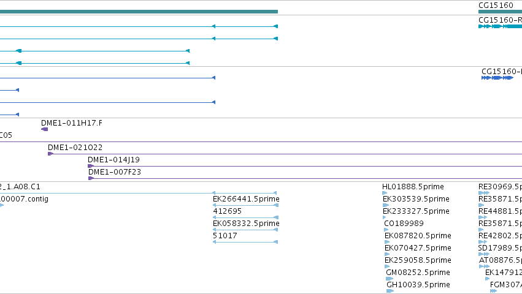The image size is (522, 294).
Task: Click the 412695 label
Action: coord(227,211)
